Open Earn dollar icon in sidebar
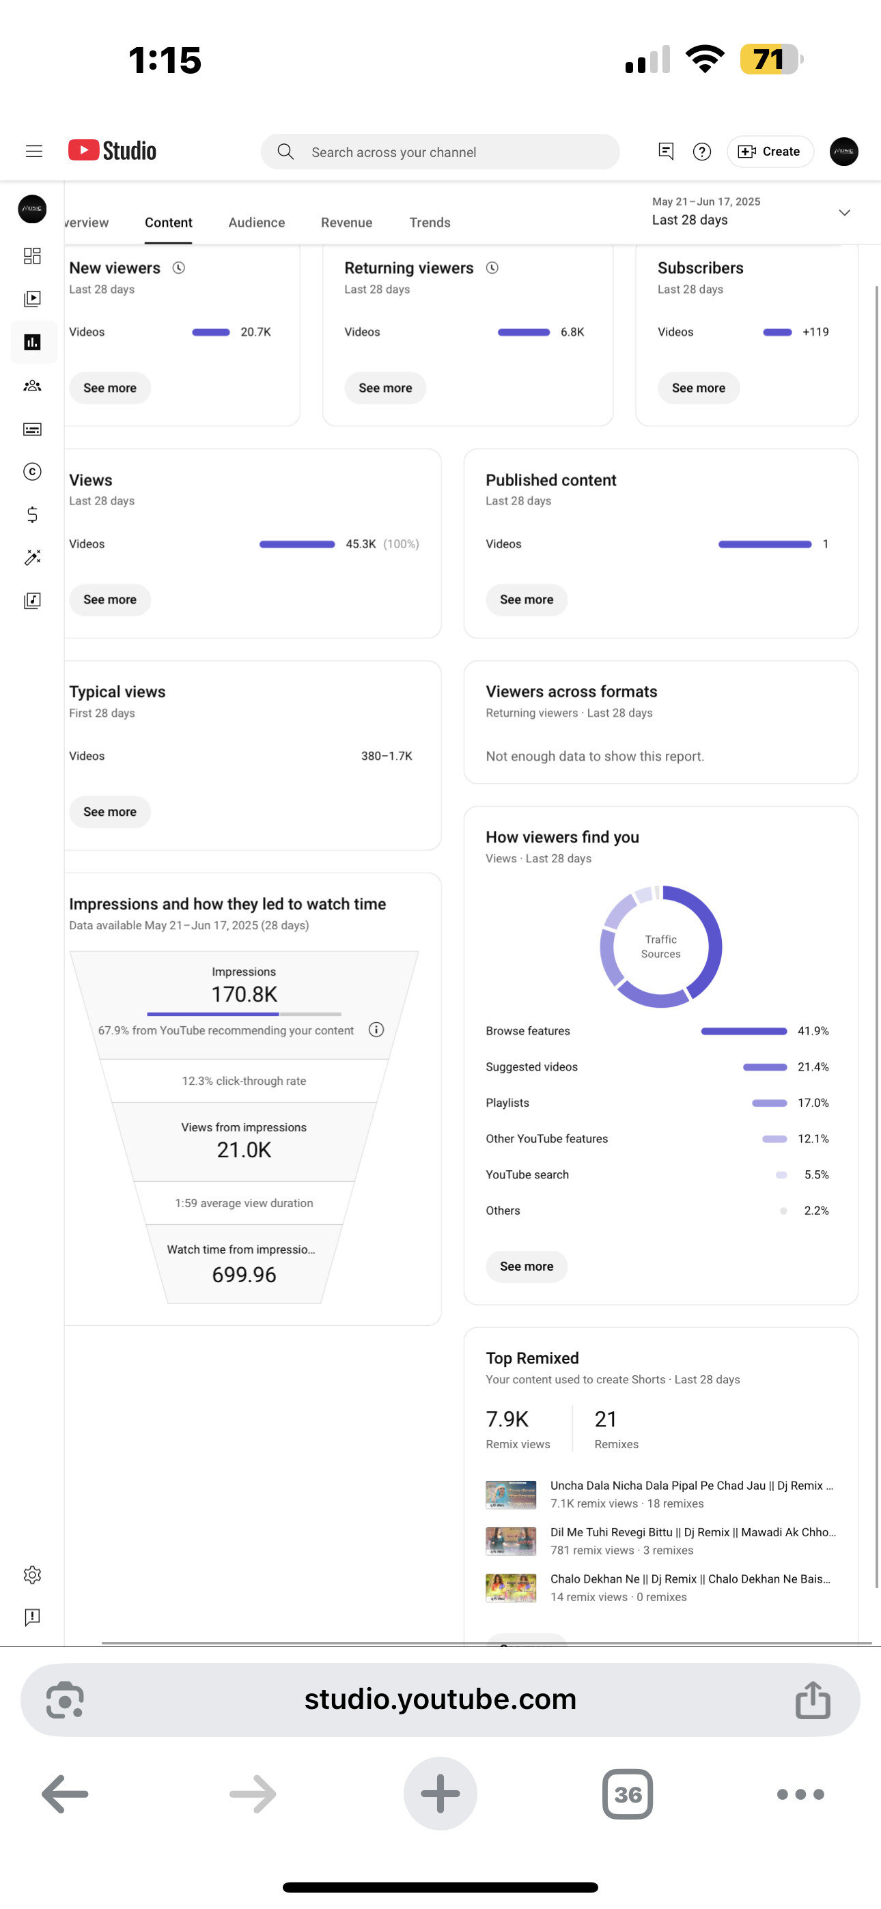 (x=32, y=514)
